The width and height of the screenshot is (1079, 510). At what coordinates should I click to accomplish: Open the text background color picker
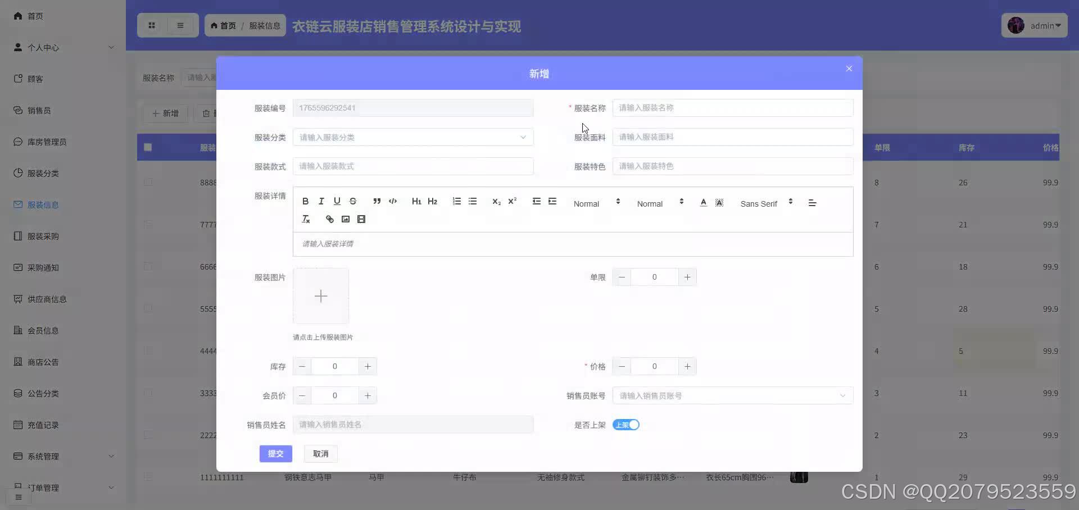point(719,203)
